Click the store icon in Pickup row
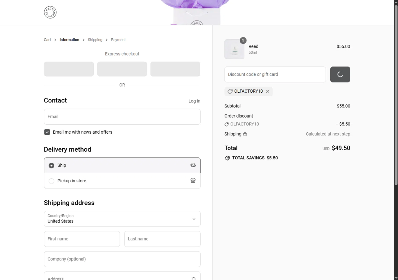The image size is (398, 280). (193, 180)
